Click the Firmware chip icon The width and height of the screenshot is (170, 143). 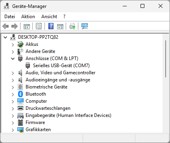pyautogui.click(x=20, y=122)
